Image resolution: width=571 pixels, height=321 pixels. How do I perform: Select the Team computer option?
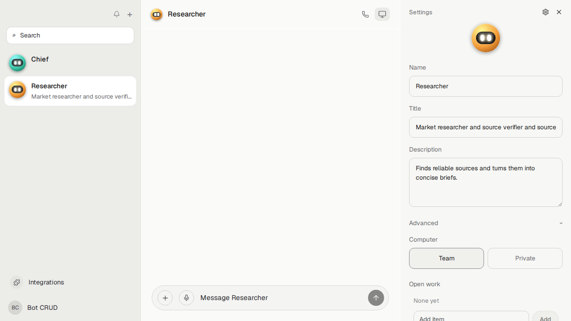pyautogui.click(x=447, y=258)
